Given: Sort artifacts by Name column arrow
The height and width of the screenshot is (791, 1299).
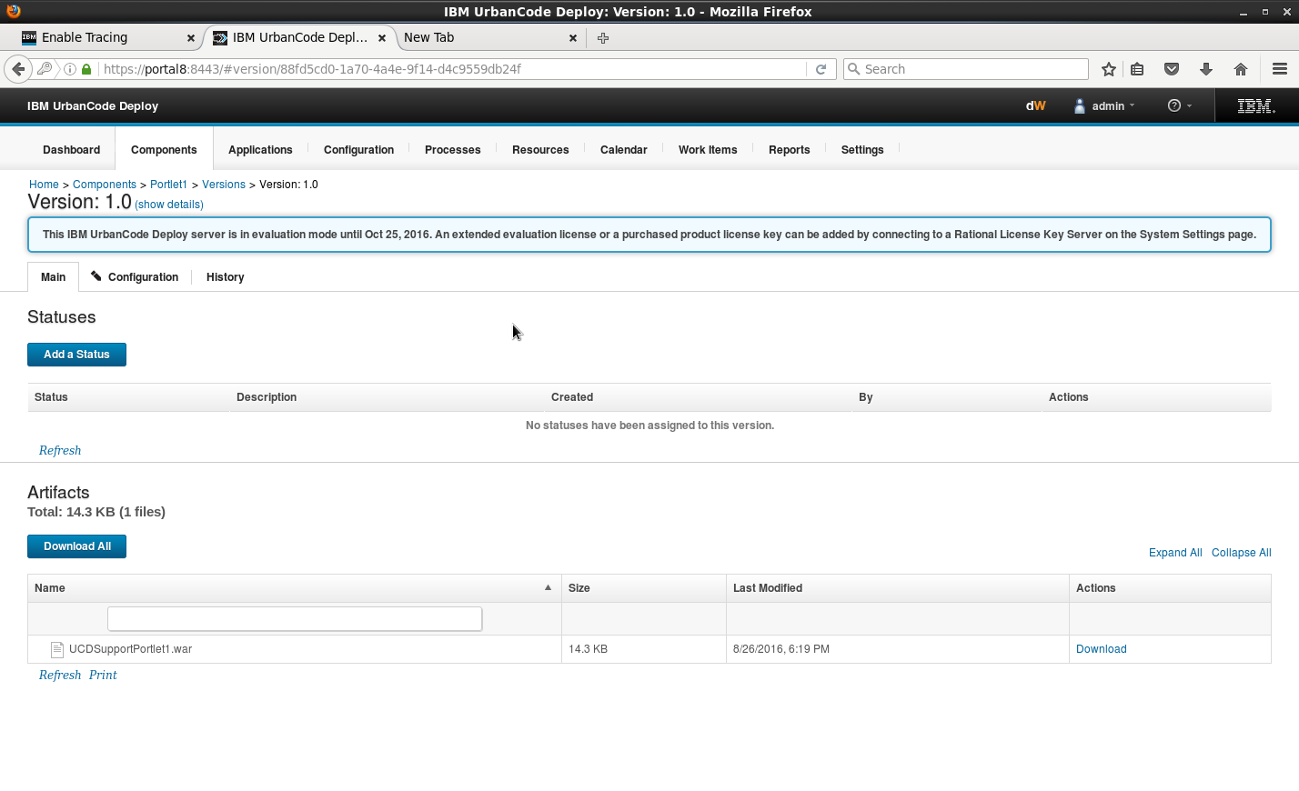Looking at the screenshot, I should (548, 588).
